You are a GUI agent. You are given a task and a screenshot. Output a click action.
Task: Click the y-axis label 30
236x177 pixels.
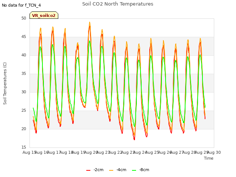pos(24,92)
